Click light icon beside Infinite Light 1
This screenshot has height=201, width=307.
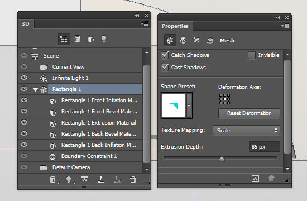click(x=44, y=79)
